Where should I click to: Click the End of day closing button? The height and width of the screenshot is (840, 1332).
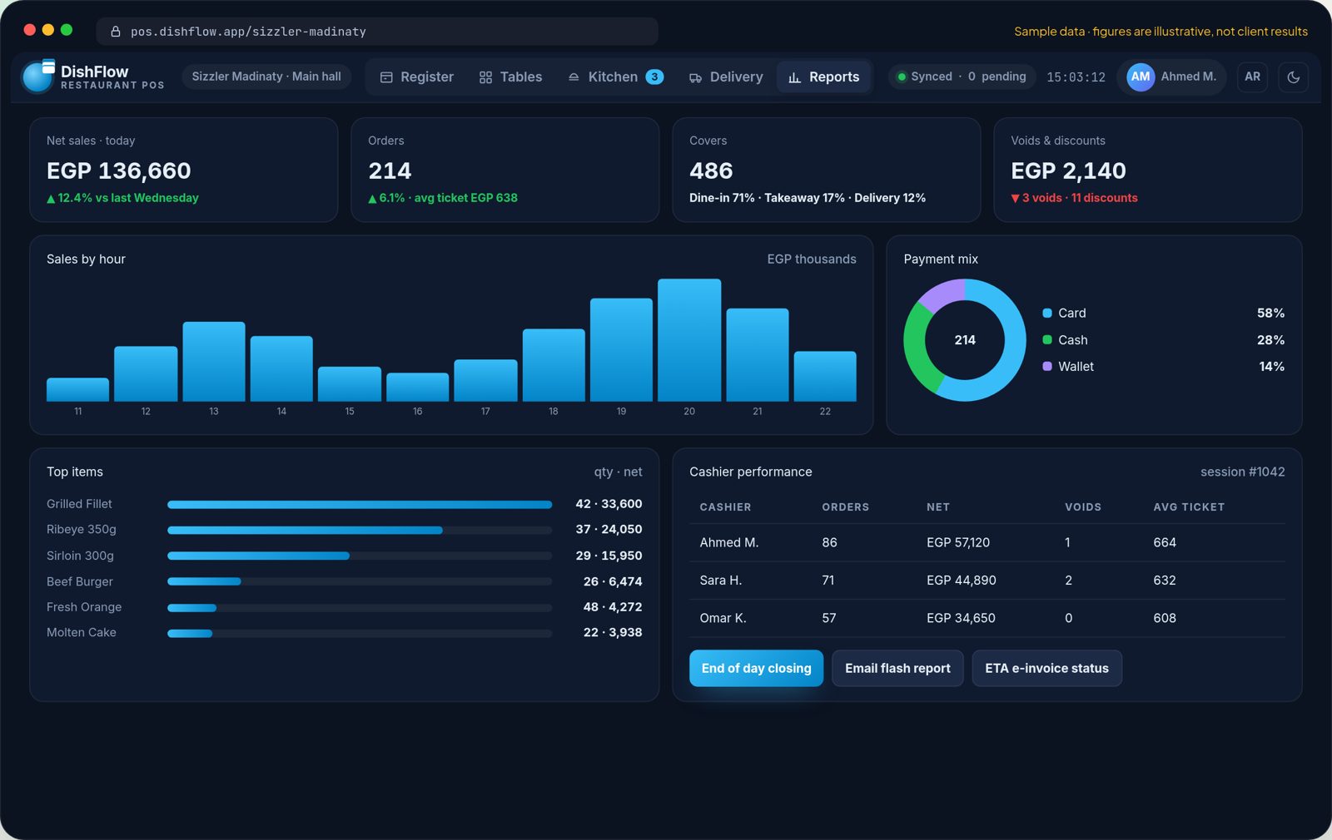(756, 668)
